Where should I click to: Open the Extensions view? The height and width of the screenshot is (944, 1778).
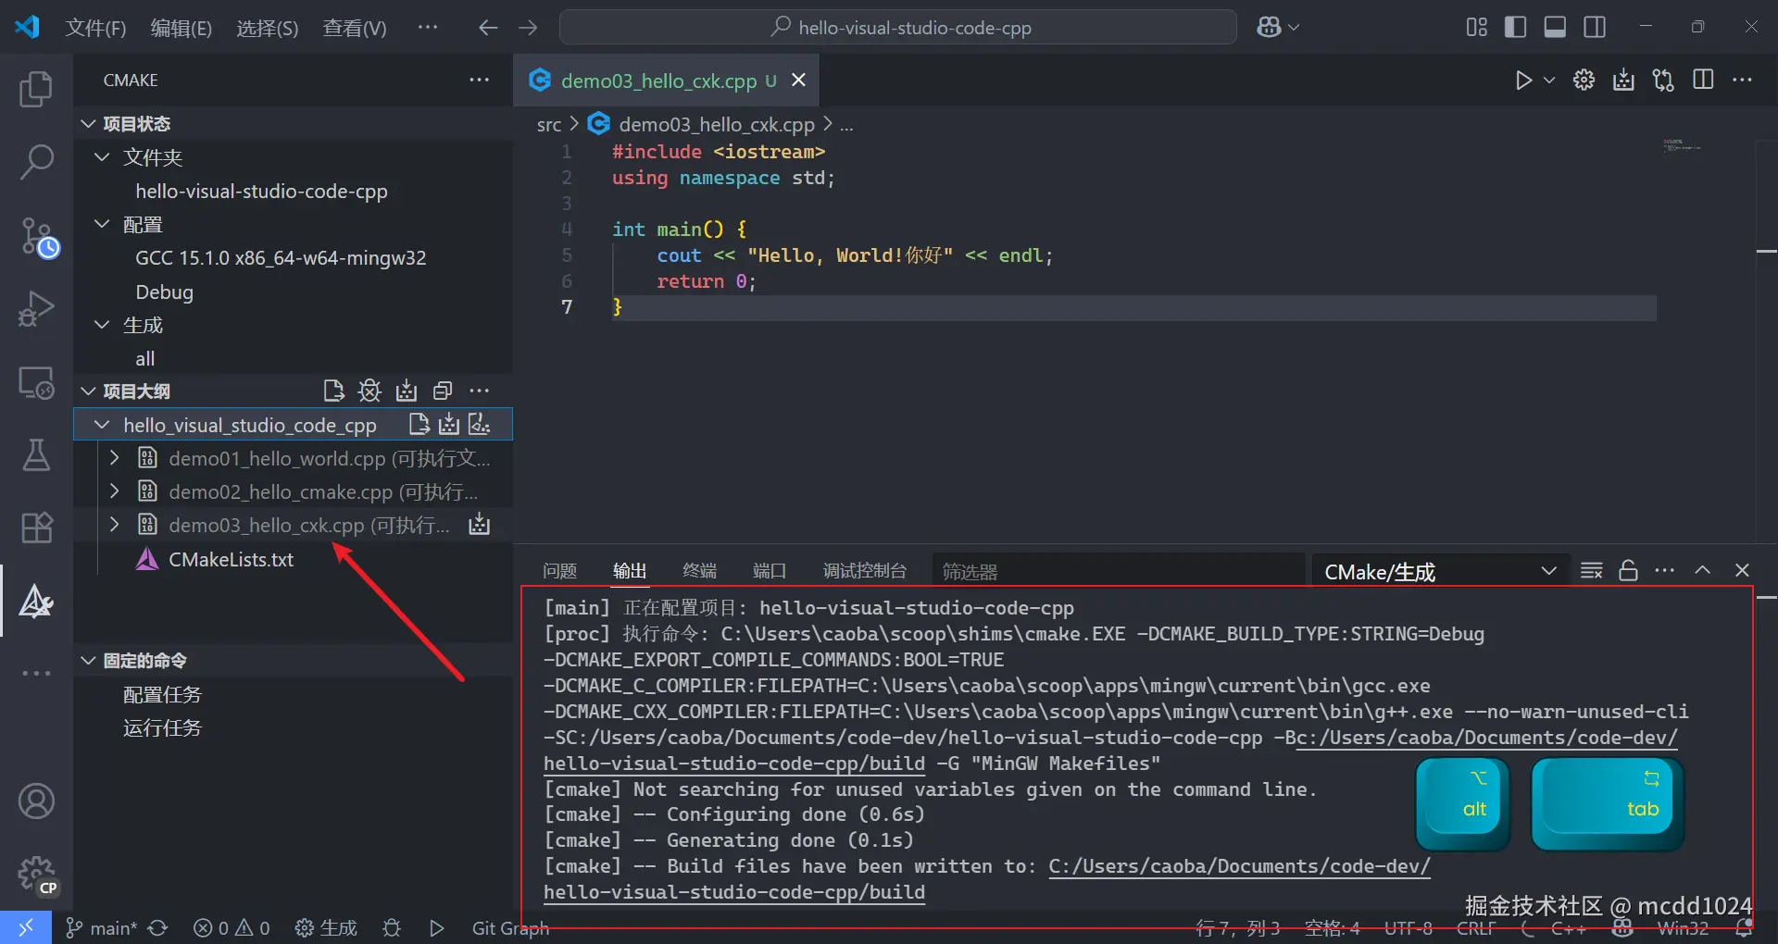(x=36, y=528)
